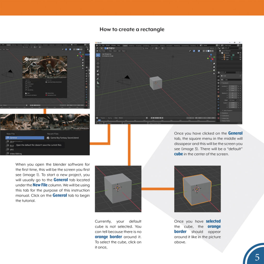Toggle visibility eye for the Cube row
The image size is (264, 264).
click(x=240, y=57)
